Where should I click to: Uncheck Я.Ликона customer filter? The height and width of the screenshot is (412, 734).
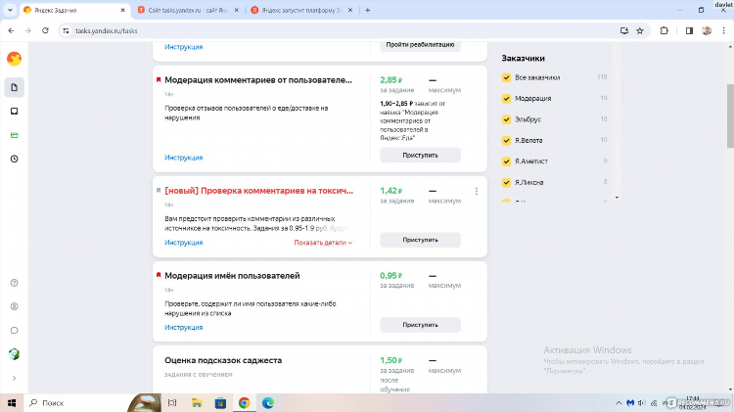point(506,183)
